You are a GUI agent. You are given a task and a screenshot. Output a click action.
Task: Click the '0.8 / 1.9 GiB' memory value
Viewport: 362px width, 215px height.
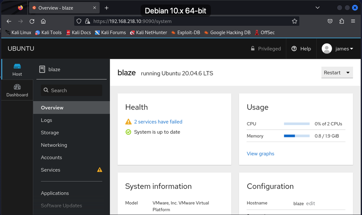327,136
